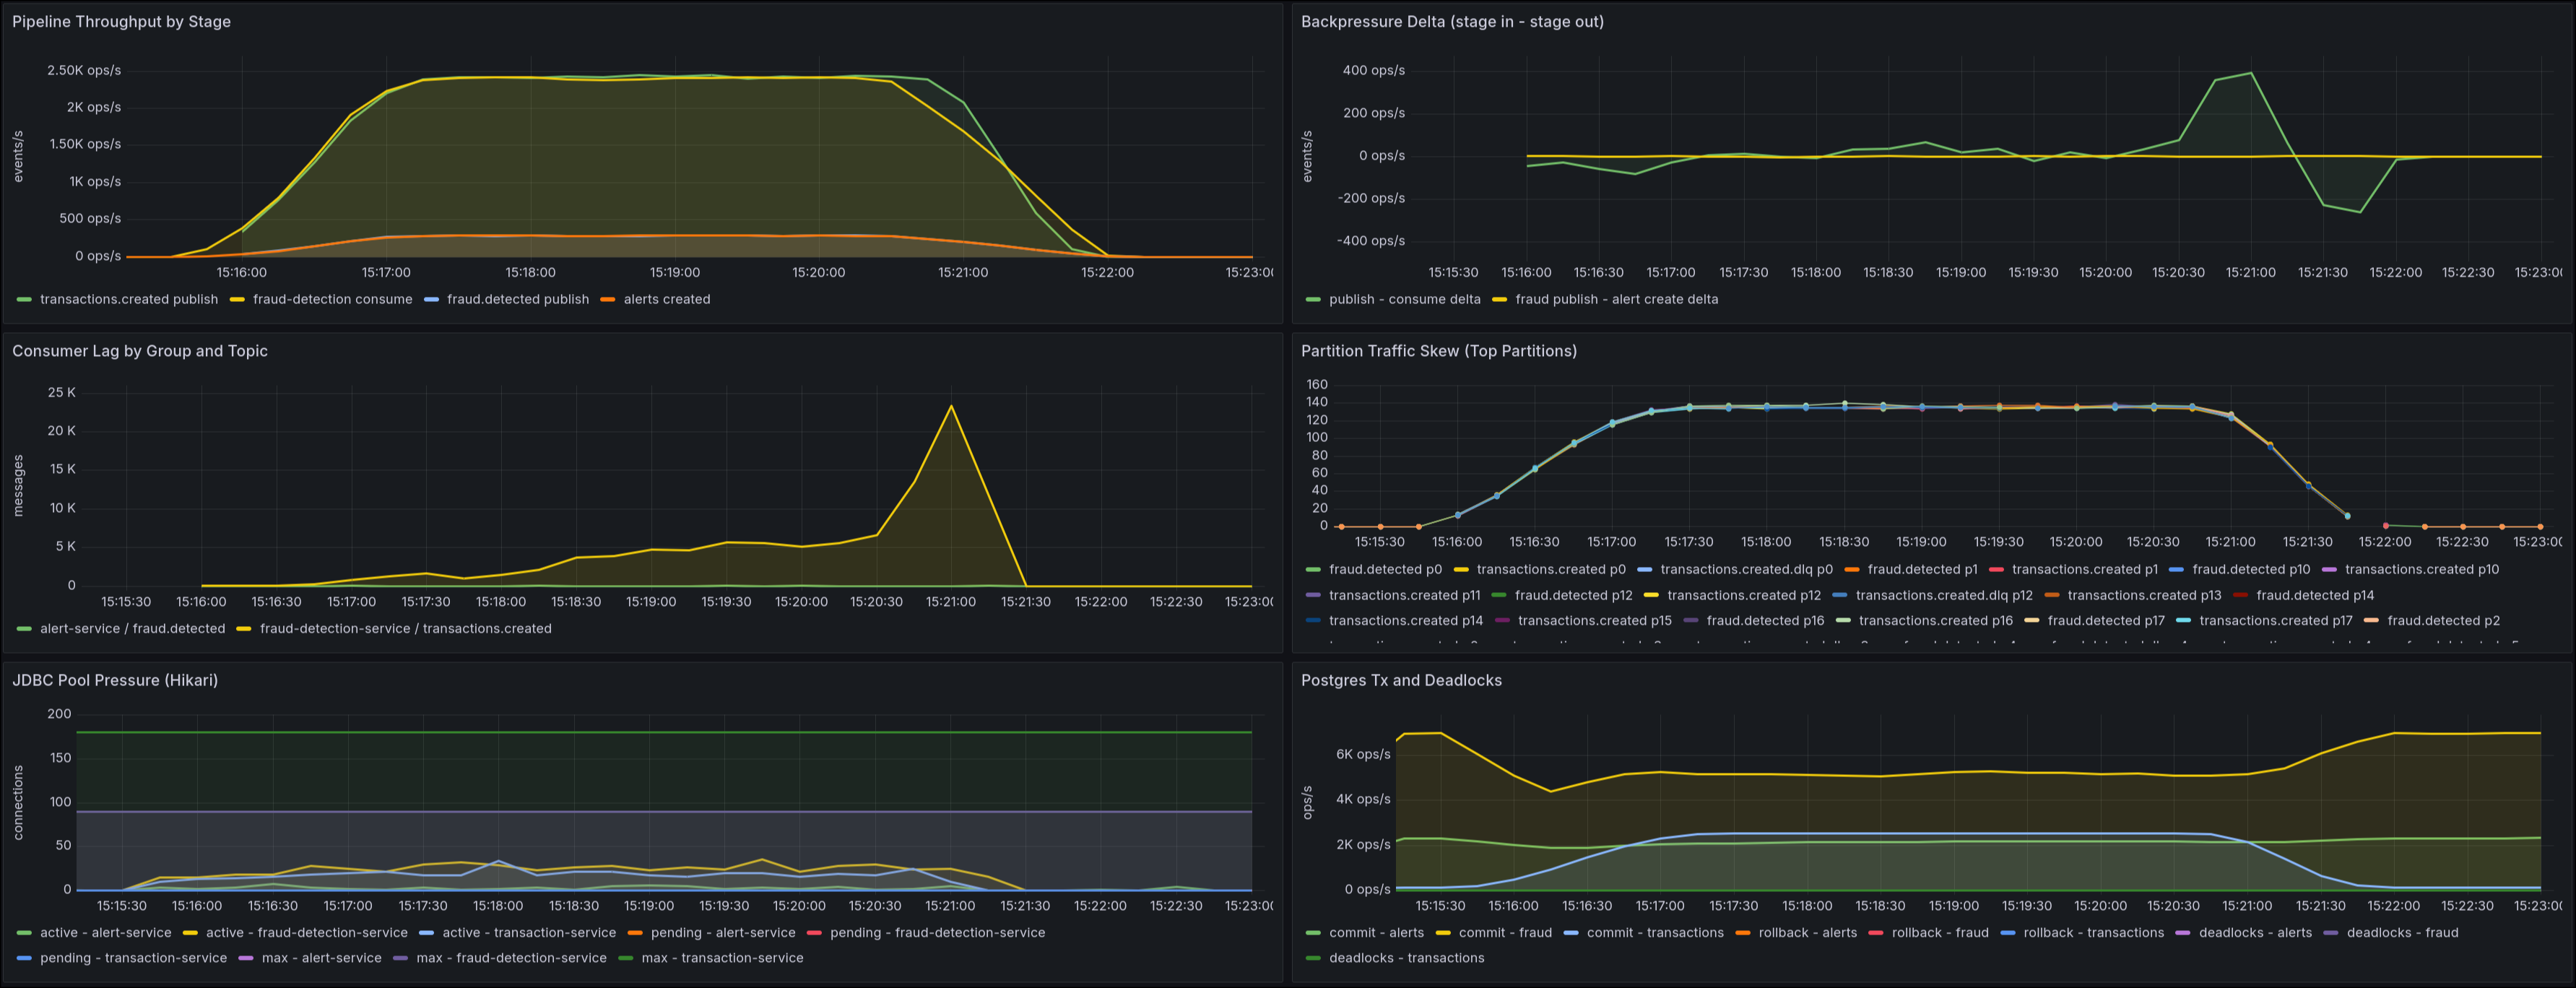The height and width of the screenshot is (988, 2576).
Task: Toggle the 'transactions.created publish' legend series
Action: [x=128, y=299]
